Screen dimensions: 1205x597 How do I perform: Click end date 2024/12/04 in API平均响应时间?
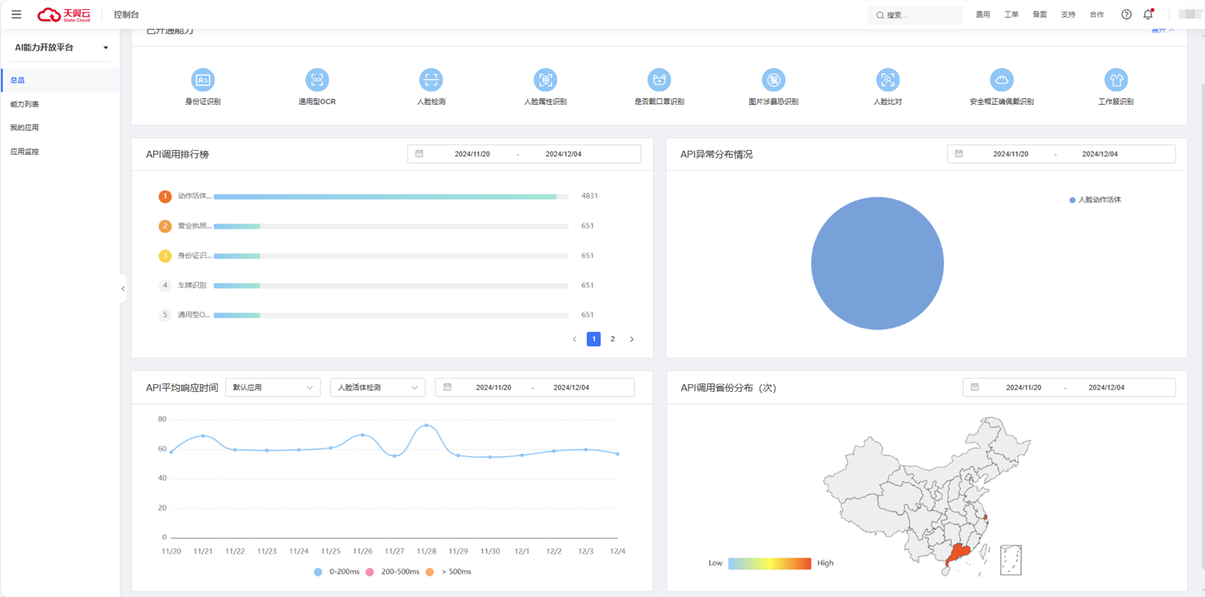[x=571, y=387]
